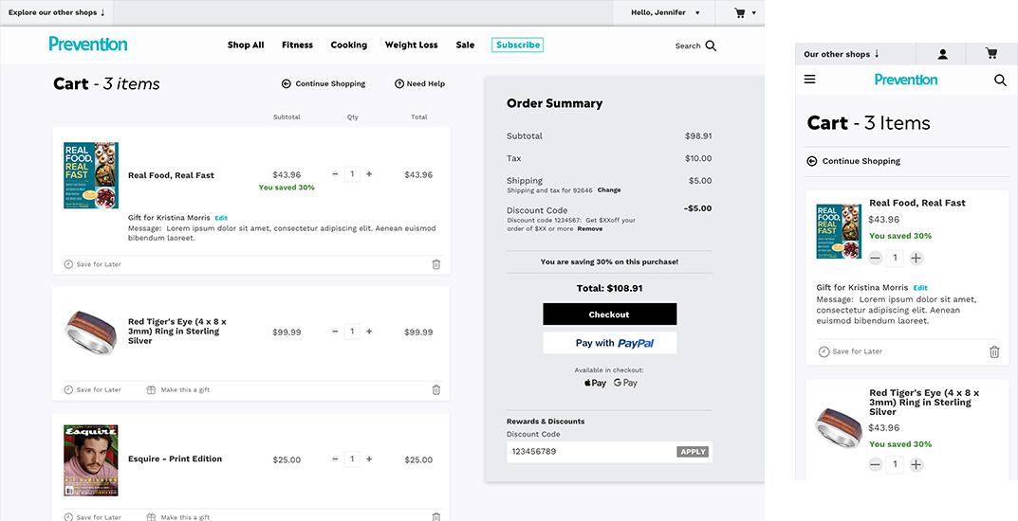Increase quantity of Red Tiger's Eye ring on desktop
The image size is (1018, 521).
coord(369,332)
